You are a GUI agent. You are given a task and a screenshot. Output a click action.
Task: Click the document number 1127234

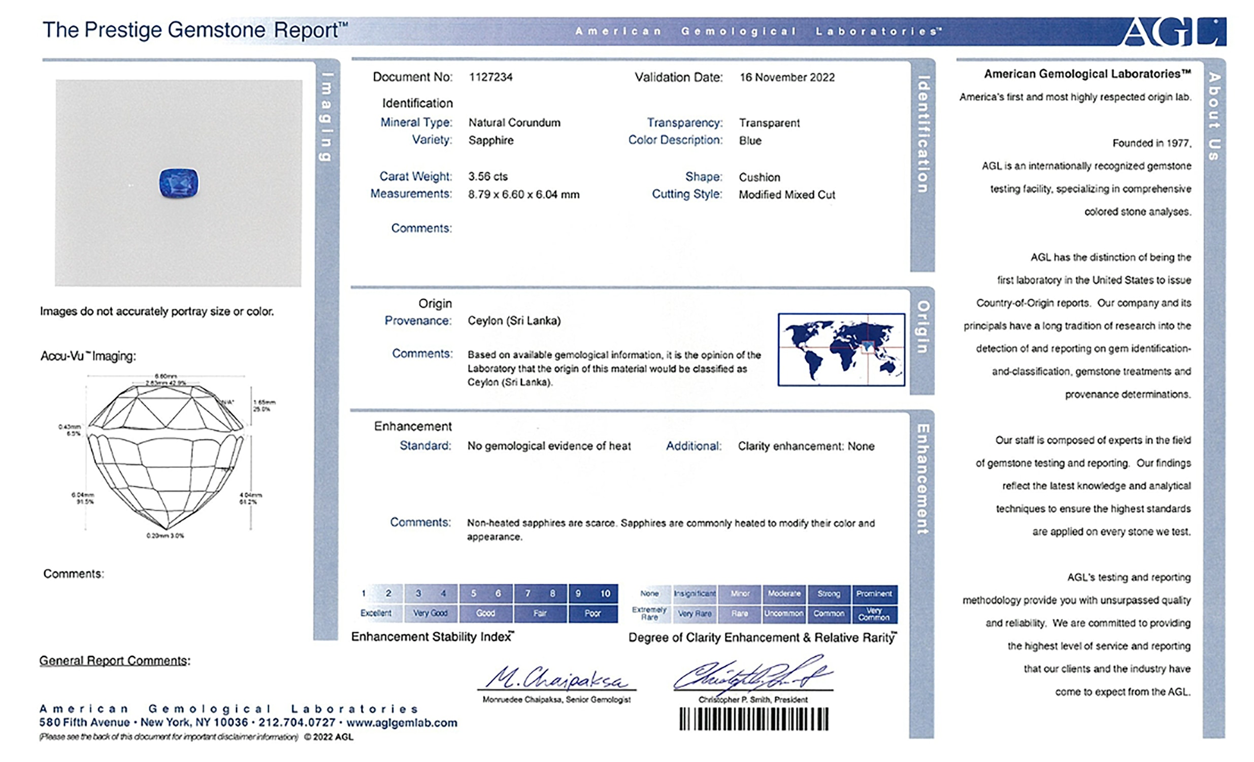pyautogui.click(x=490, y=77)
